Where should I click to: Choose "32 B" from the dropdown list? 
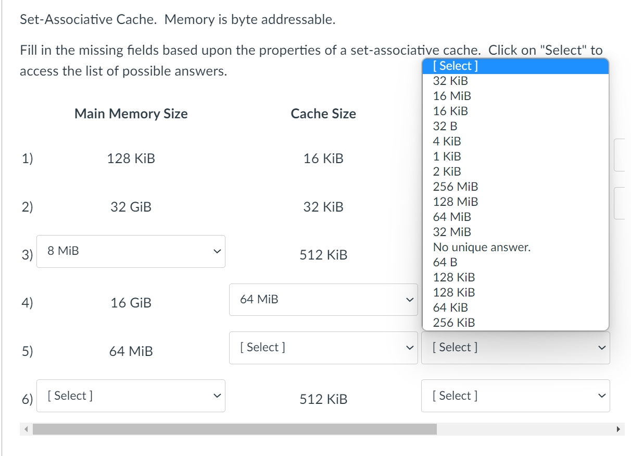click(444, 126)
